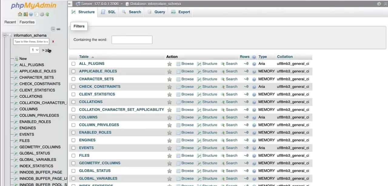Check the APPLICABLE_ROLES row checkbox
This screenshot has width=388, height=186.
(73, 71)
